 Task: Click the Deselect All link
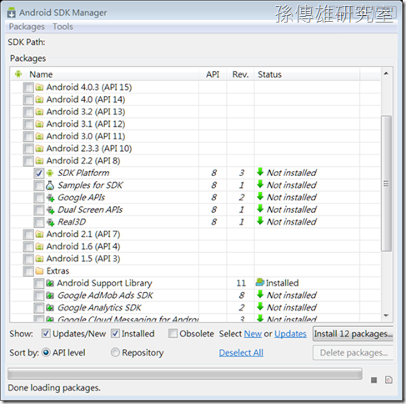241,352
